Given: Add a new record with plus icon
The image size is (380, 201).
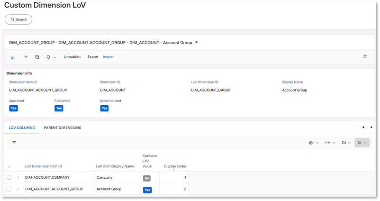Looking at the screenshot, I should [x=26, y=57].
